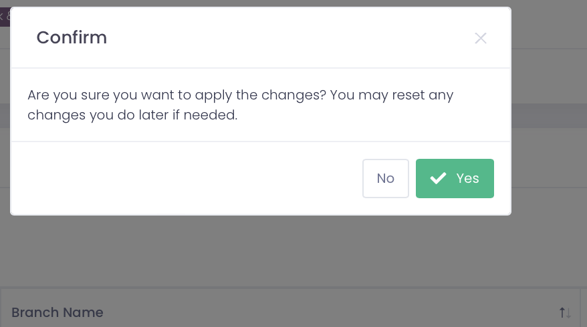
Task: Click the words 'You may reset any' in message
Action: click(x=392, y=95)
